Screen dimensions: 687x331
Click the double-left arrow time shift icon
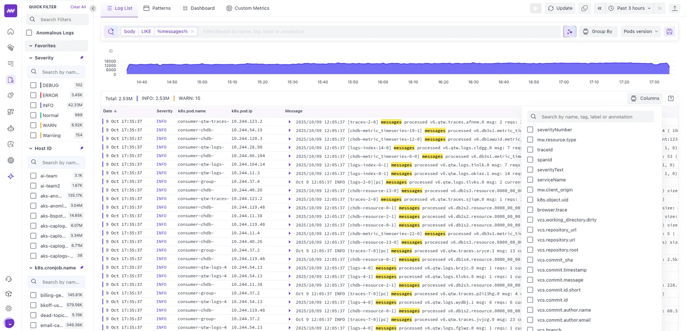(x=599, y=8)
